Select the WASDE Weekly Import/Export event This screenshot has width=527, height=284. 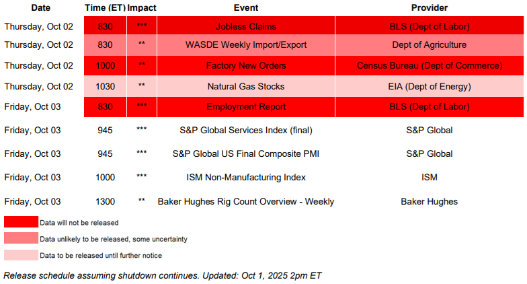[245, 46]
